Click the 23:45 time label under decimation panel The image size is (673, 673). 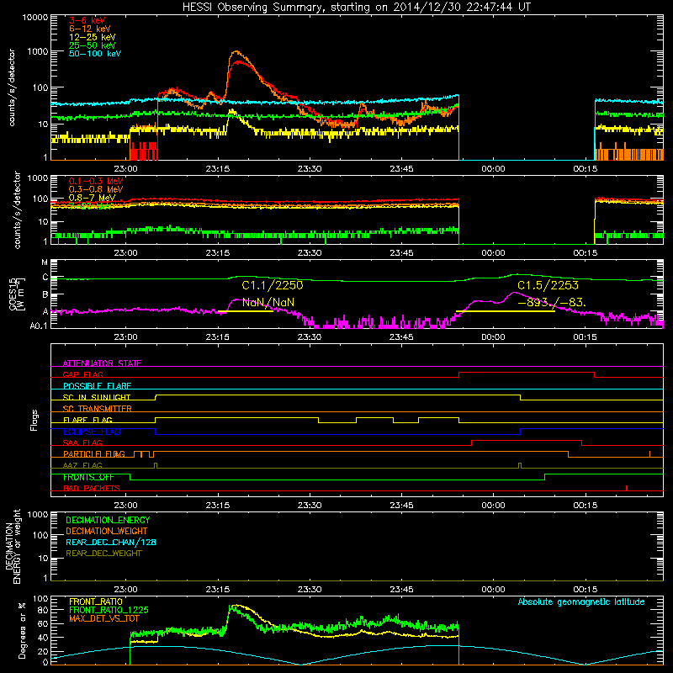(x=401, y=590)
